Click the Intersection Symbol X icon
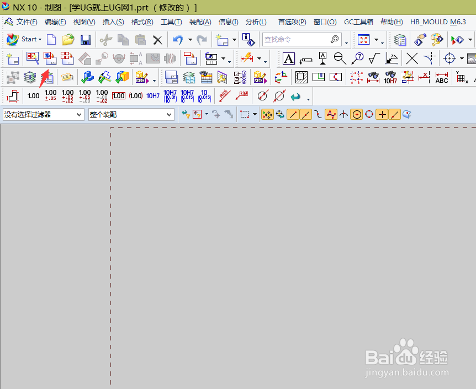Viewport: 476px width, 389px height. [x=412, y=58]
